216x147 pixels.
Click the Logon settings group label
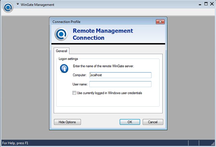[x=68, y=59]
